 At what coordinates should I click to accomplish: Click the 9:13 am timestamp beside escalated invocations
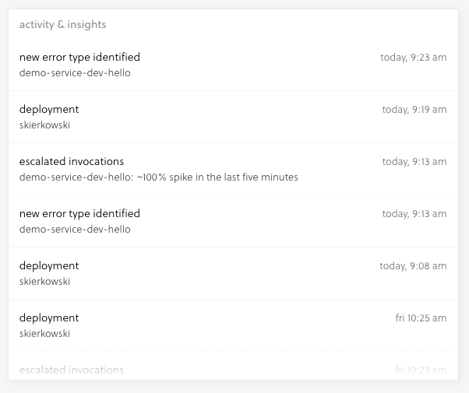pyautogui.click(x=414, y=162)
